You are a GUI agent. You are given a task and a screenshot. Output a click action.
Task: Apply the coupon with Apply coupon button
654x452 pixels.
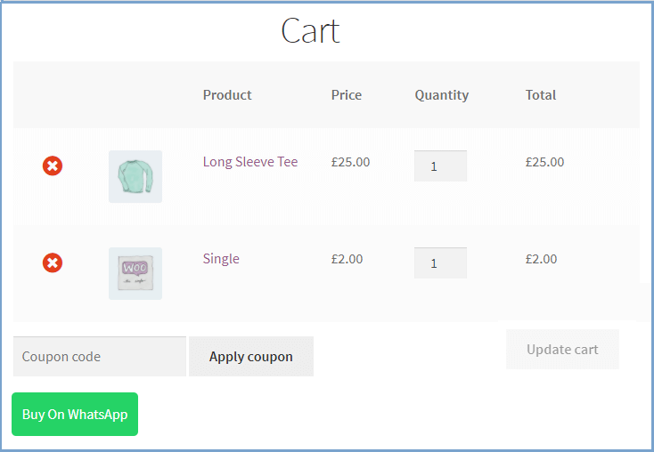[x=251, y=357]
